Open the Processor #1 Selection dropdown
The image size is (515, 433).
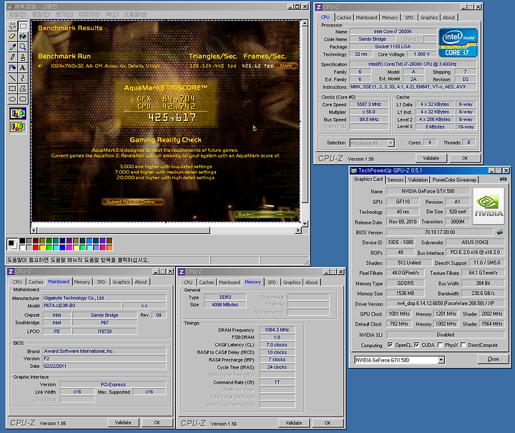[391, 143]
